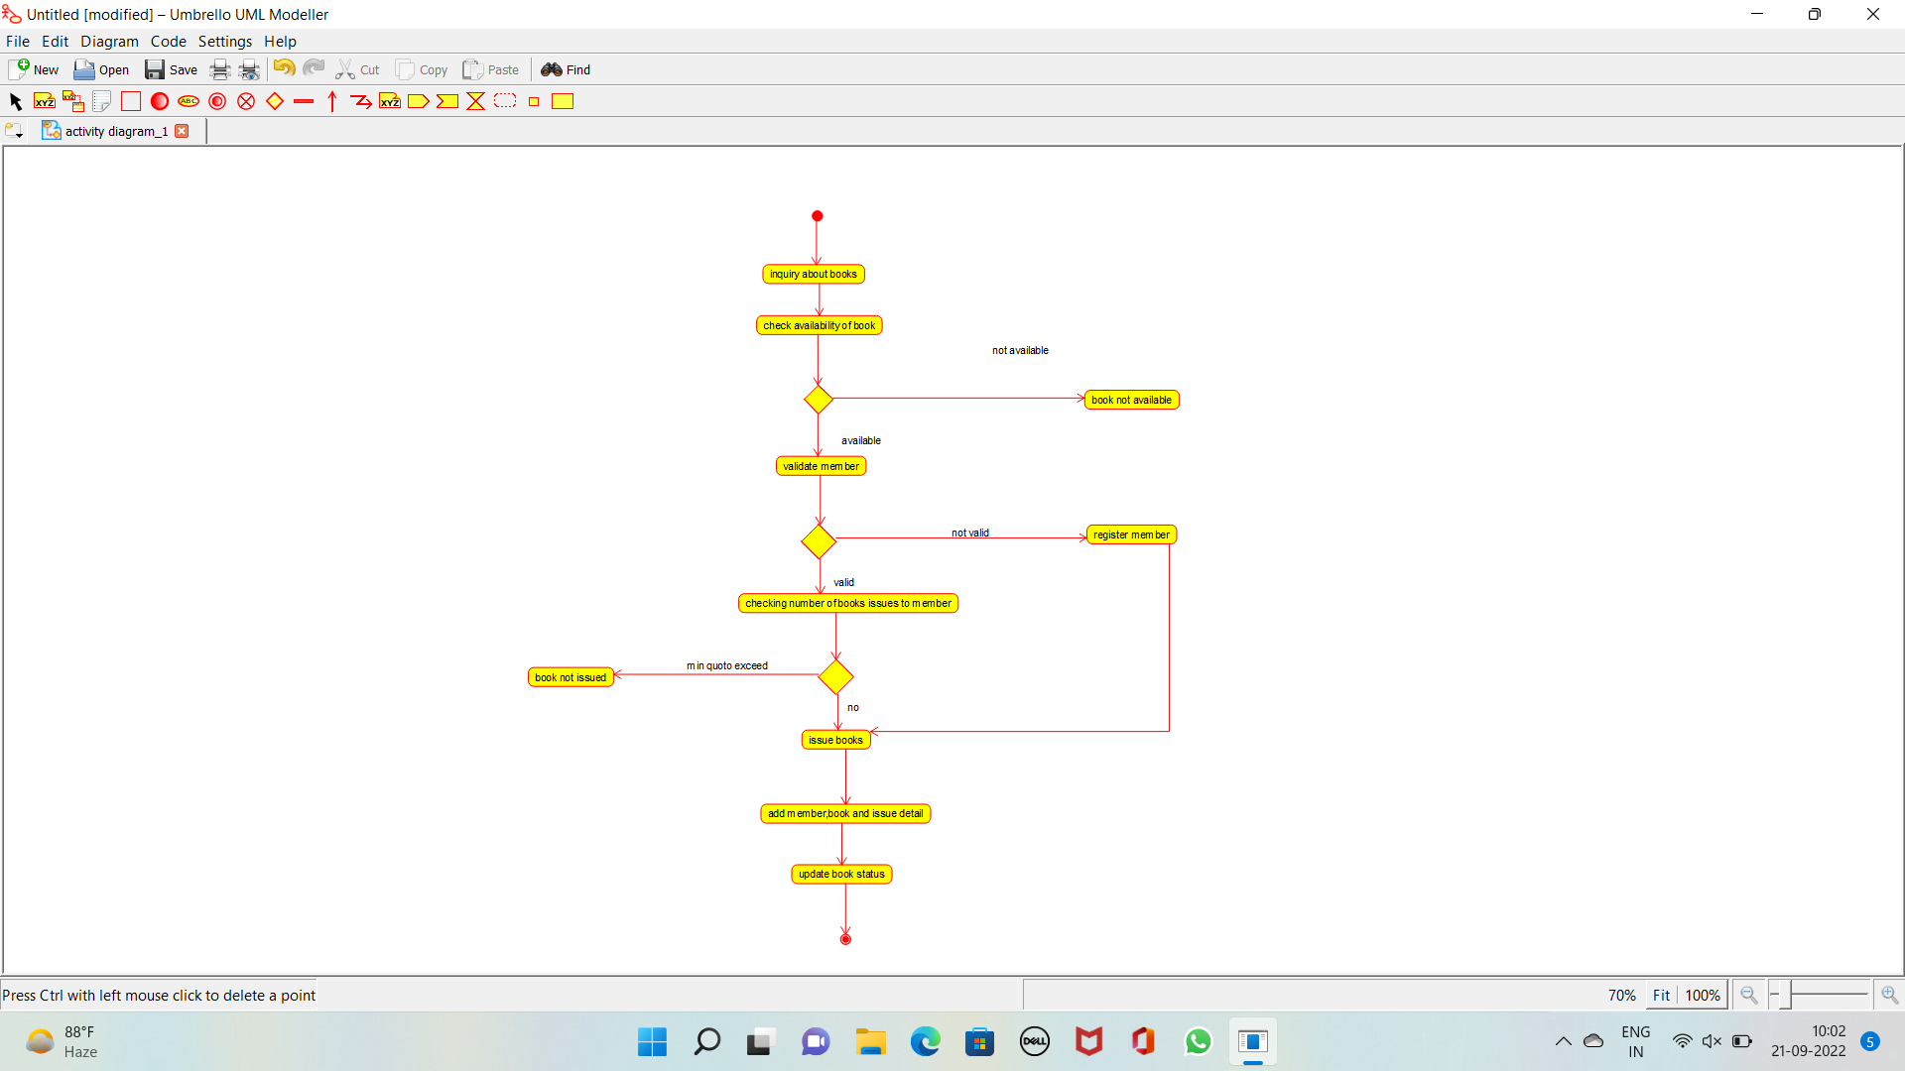Choose the dashed Region tool
The width and height of the screenshot is (1905, 1071).
click(505, 101)
